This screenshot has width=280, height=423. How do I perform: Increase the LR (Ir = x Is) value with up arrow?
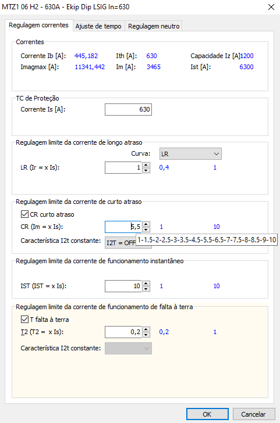click(146, 165)
